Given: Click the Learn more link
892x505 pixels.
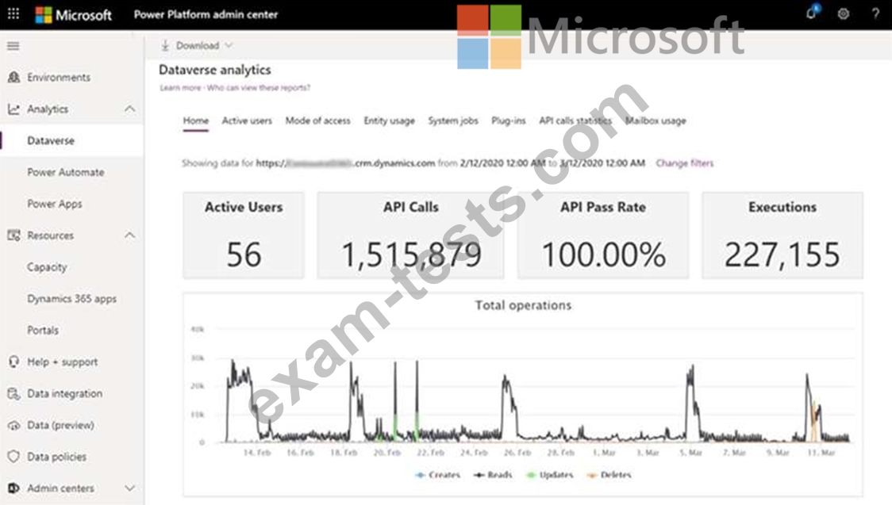Looking at the screenshot, I should (x=180, y=88).
